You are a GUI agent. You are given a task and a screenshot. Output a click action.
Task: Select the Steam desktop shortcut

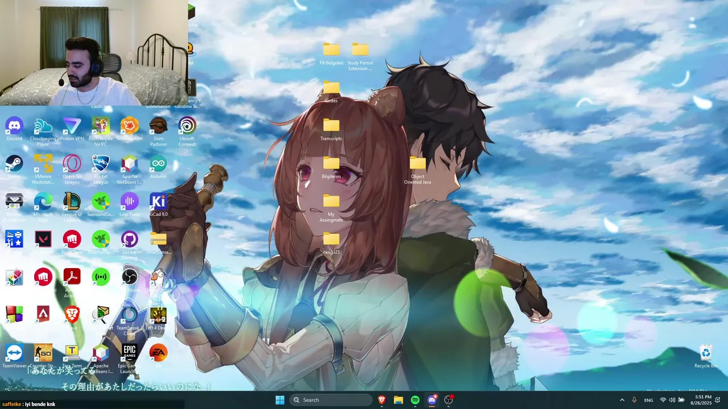pos(14,167)
